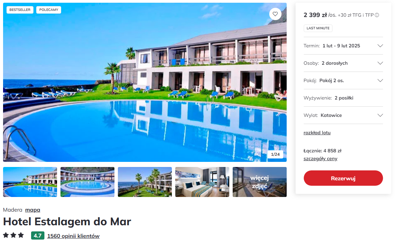The width and height of the screenshot is (396, 244).
Task: Expand the Osoby 2 dorosłych dropdown
Action: pos(343,63)
